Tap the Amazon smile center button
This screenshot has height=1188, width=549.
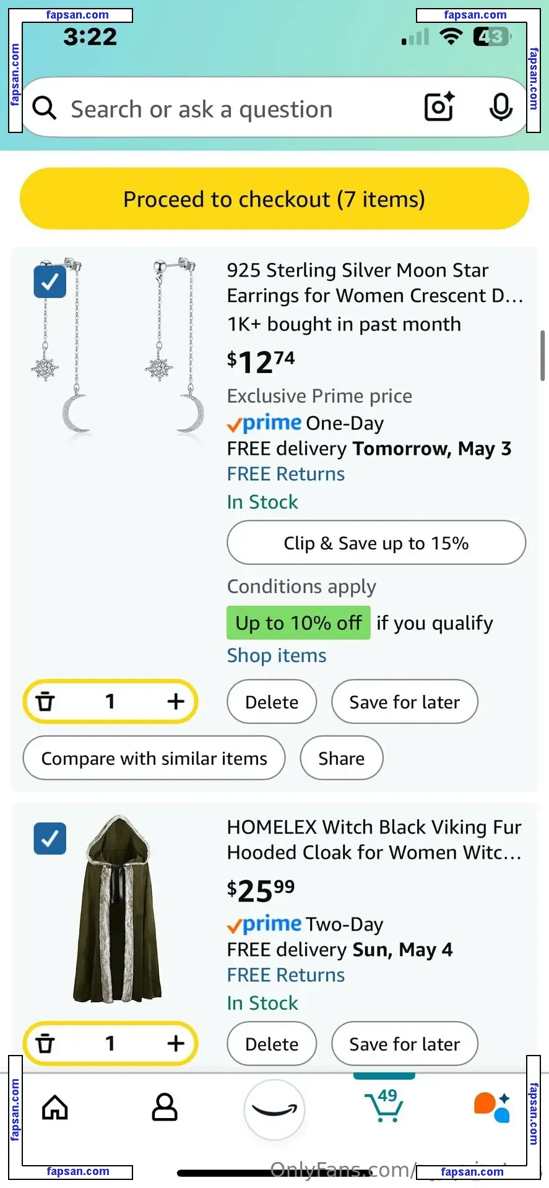coord(274,1109)
